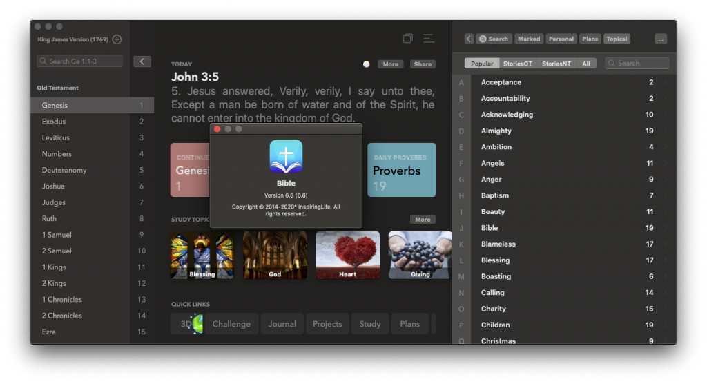Open the Challenge quick link
Viewport: 707px width, 384px height.
pyautogui.click(x=231, y=324)
